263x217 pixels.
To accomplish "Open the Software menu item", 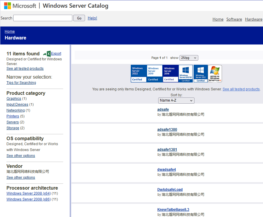I will coord(234,19).
